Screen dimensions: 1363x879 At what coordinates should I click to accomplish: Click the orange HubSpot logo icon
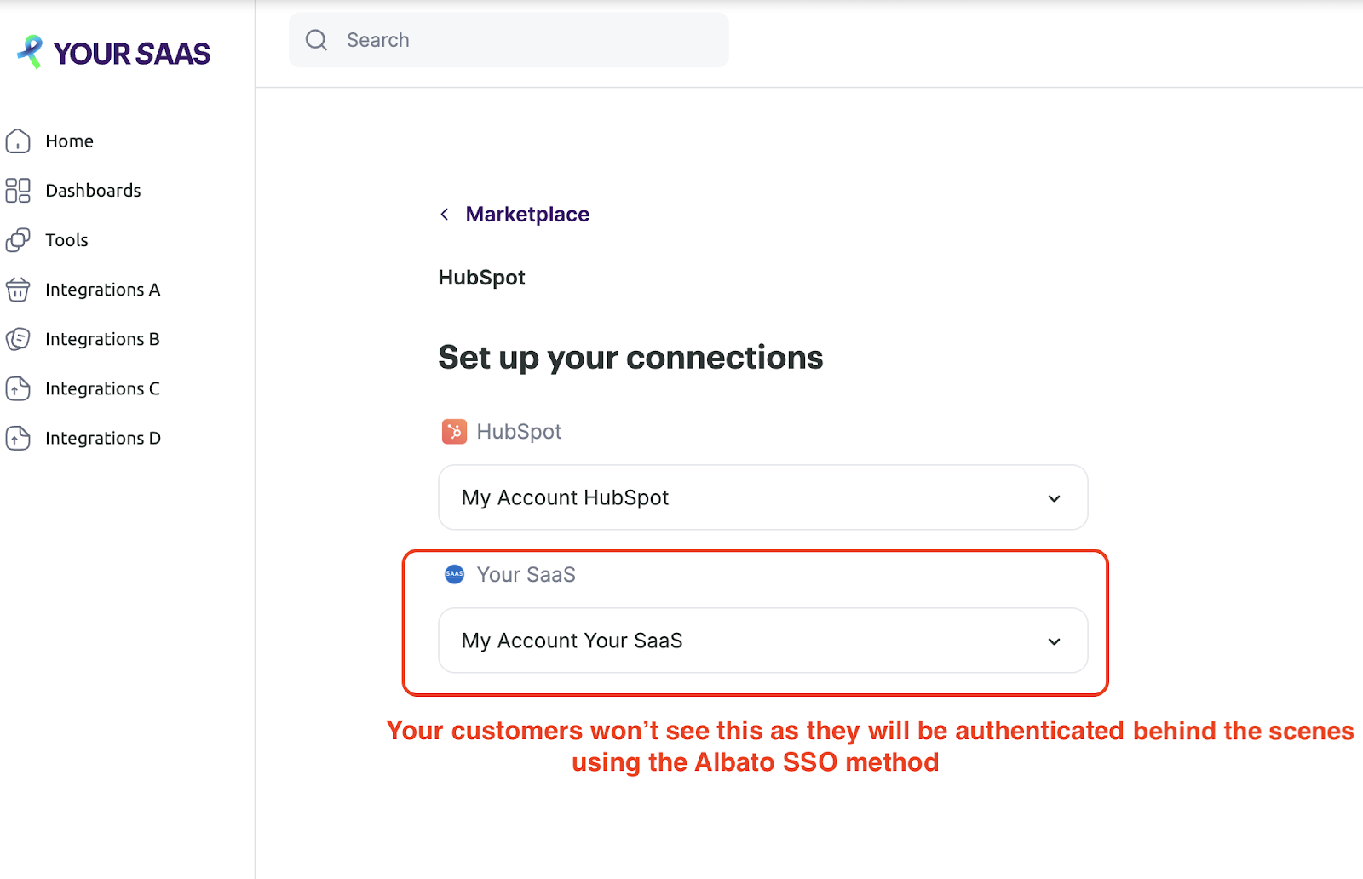pyautogui.click(x=454, y=432)
